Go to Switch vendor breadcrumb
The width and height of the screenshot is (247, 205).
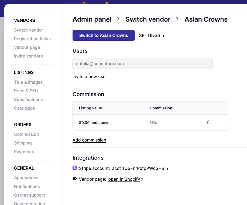148,19
